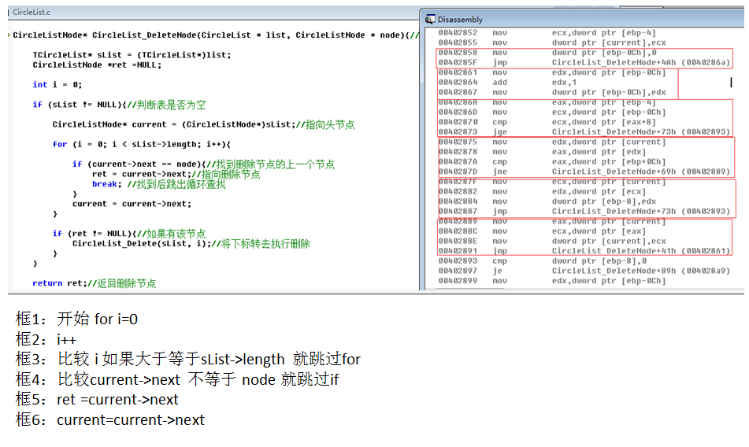The width and height of the screenshot is (749, 447).
Task: Select disassembly row at address 00402861
Action: 552,72
